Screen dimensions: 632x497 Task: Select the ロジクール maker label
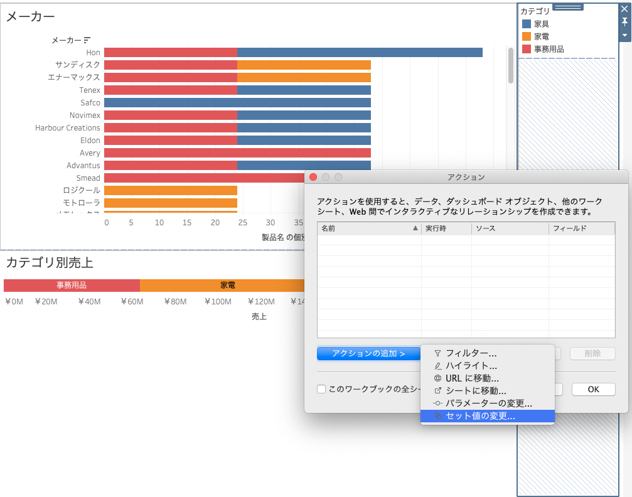pos(81,190)
